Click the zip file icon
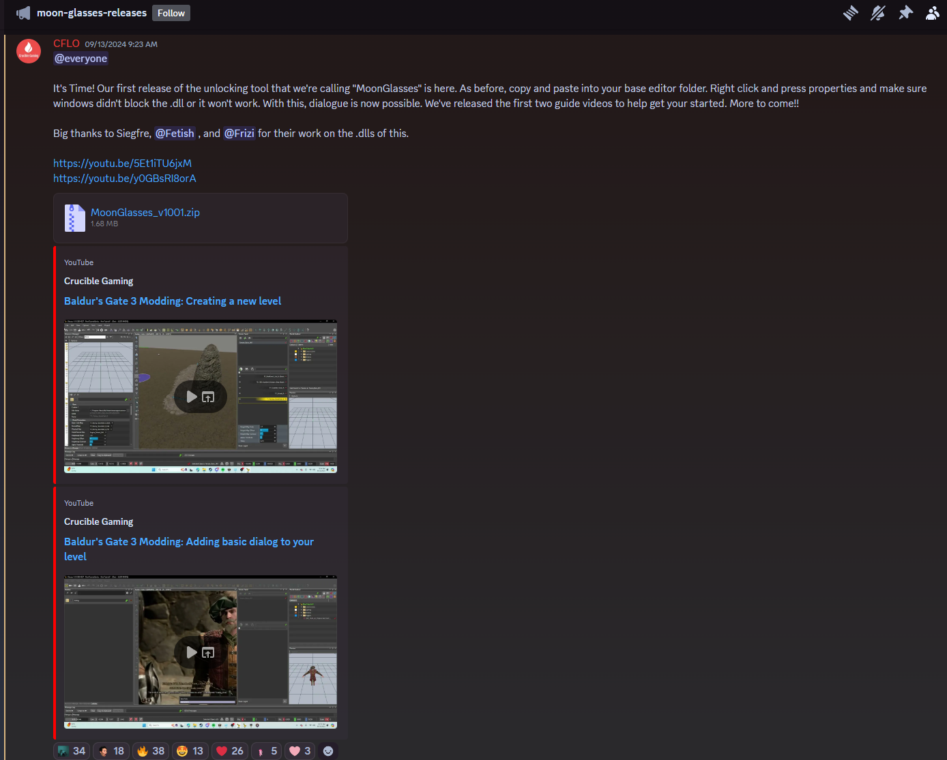The image size is (947, 760). point(74,218)
